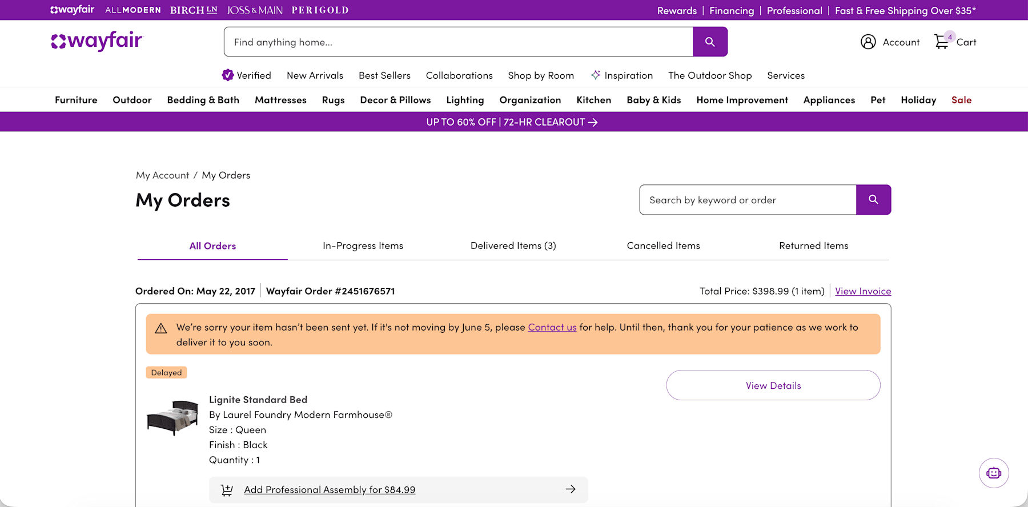Open the Joss & Main brand link

coord(255,10)
